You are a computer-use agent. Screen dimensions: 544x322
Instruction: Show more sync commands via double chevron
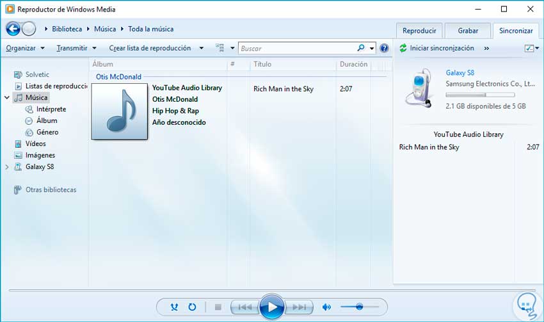tap(486, 48)
